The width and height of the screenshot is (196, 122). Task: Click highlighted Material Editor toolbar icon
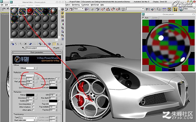pos(175,9)
